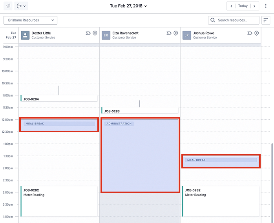Open the export arrow dropdown
This screenshot has height=223, width=274.
[x=21, y=6]
